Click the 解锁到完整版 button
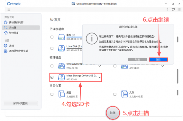The image size is (183, 121). pyautogui.click(x=20, y=103)
